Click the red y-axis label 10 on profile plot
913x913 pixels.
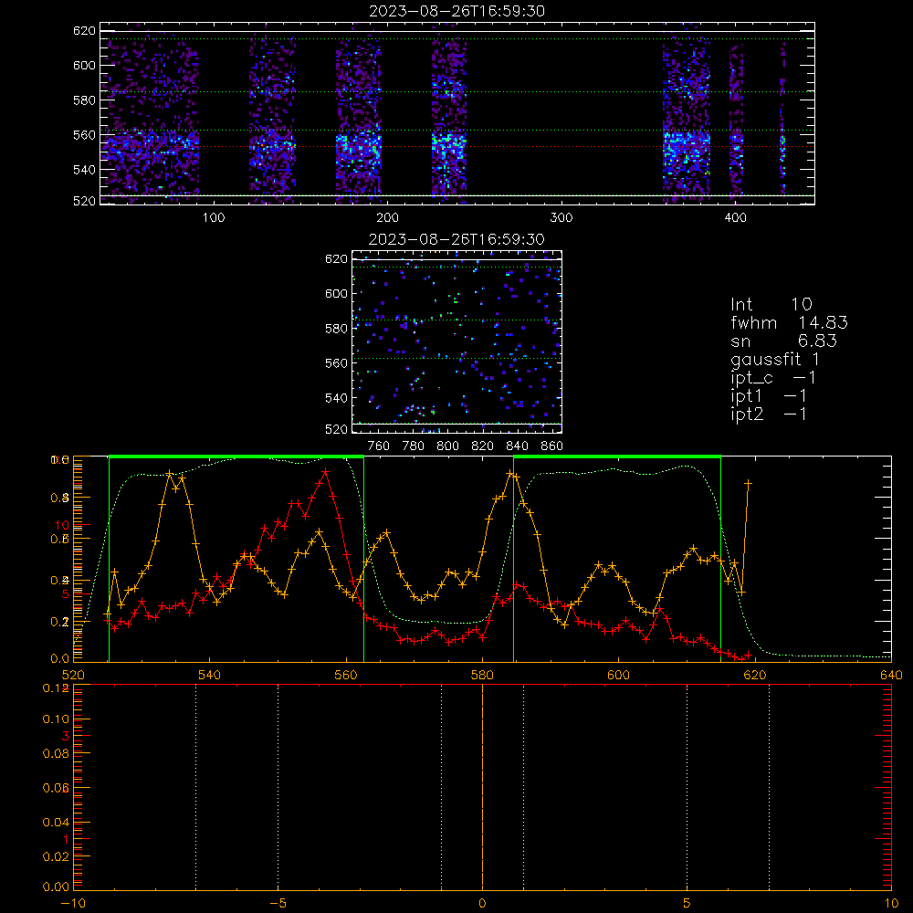pyautogui.click(x=62, y=525)
